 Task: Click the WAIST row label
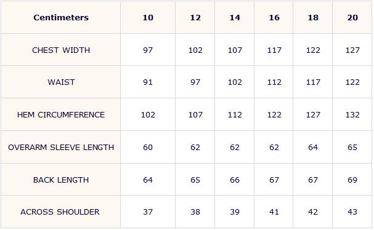click(x=61, y=82)
